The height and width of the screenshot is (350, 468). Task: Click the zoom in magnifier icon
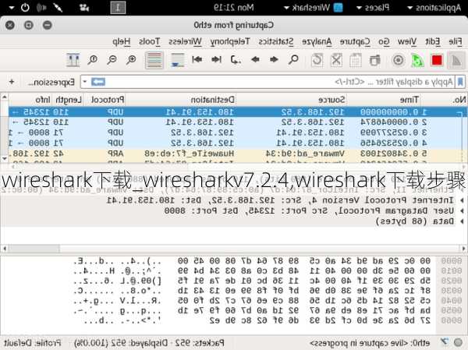pyautogui.click(x=131, y=60)
